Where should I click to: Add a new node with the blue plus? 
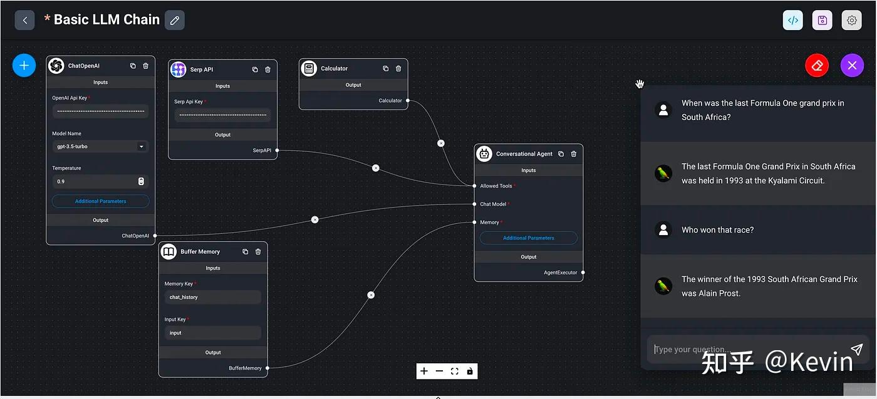(24, 64)
